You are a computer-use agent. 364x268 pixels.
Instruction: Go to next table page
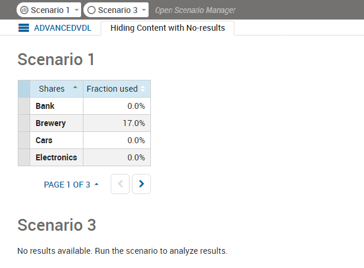point(141,184)
